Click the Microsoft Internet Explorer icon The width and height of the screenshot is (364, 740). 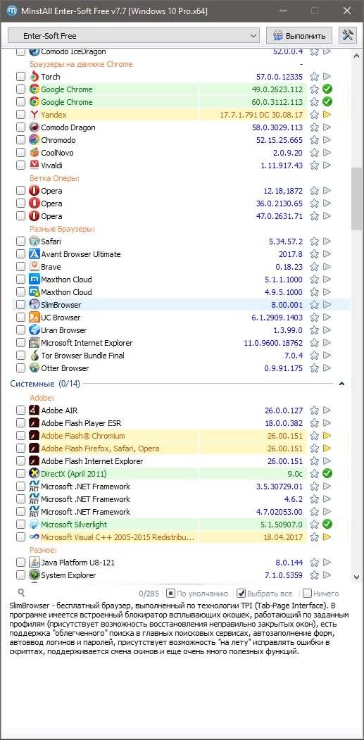34,343
